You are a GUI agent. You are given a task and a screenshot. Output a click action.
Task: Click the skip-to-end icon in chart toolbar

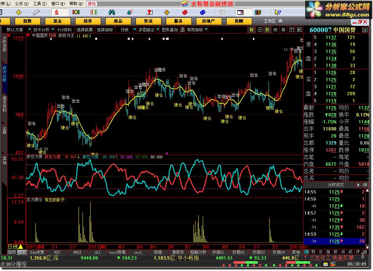point(299,30)
